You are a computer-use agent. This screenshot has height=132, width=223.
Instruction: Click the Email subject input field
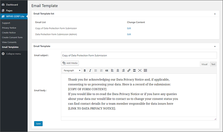tap(139, 55)
